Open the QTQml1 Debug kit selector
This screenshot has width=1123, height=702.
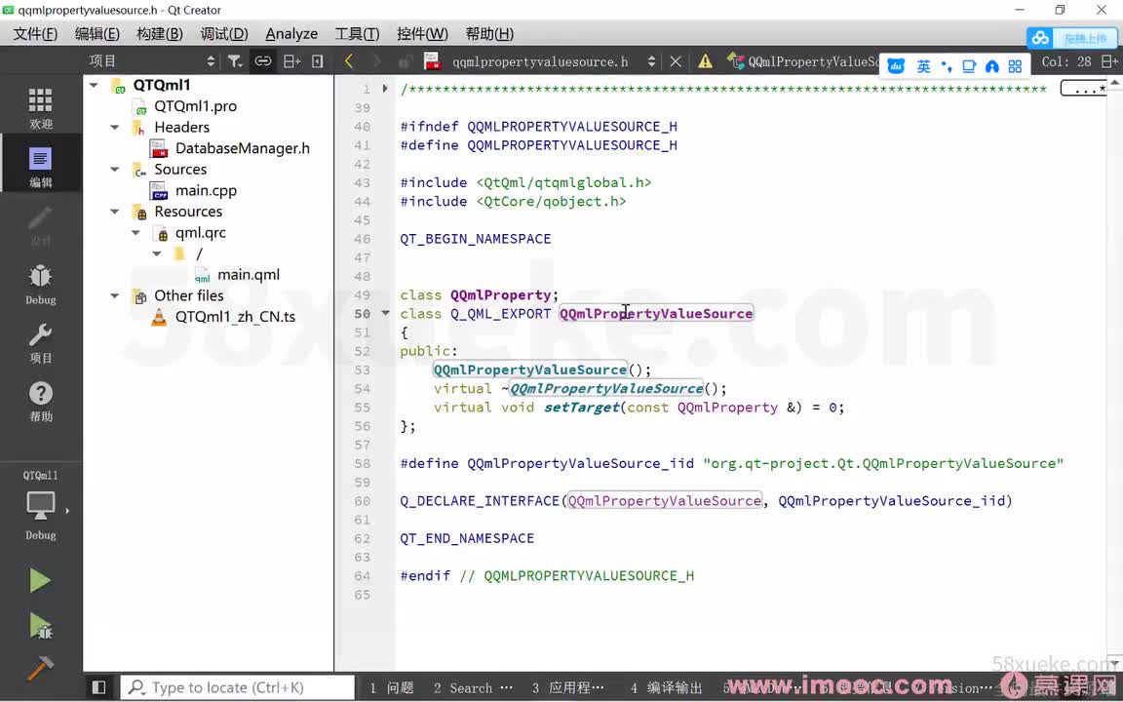pos(40,506)
